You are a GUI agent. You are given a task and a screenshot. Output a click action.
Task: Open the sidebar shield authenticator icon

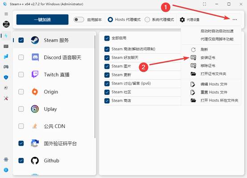[x=6, y=77]
